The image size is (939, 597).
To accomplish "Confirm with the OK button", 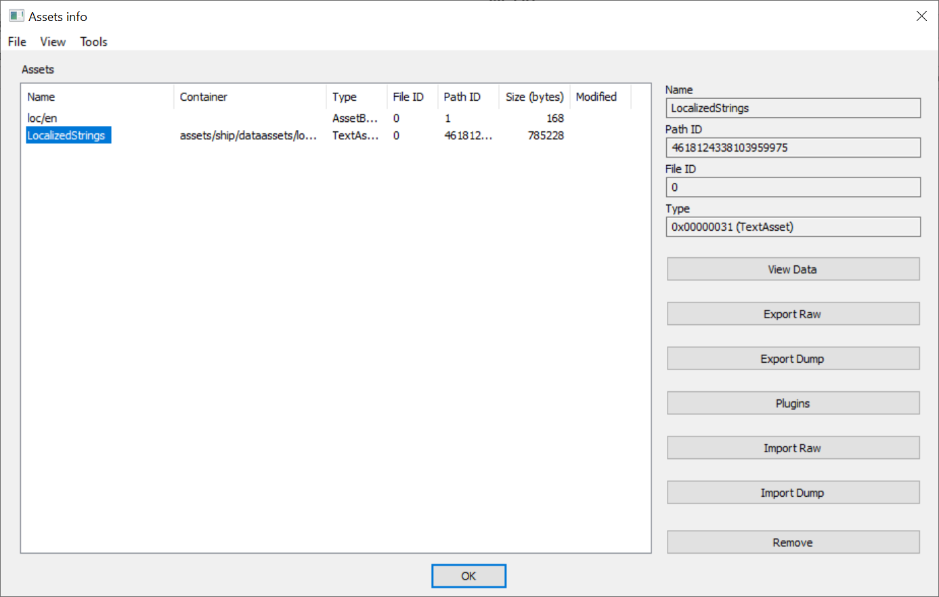I will click(468, 576).
